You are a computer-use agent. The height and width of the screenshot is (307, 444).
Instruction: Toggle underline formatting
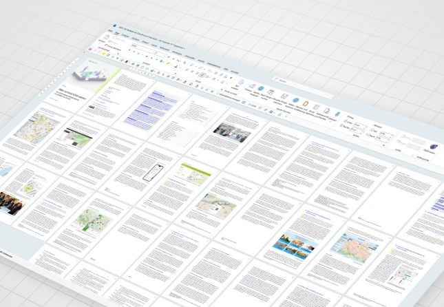point(138,54)
